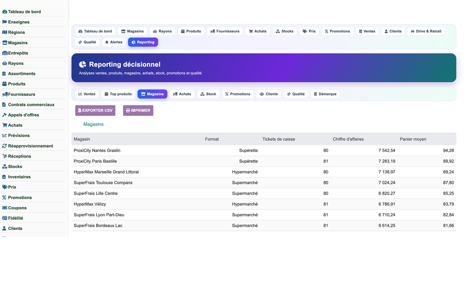Click the Coupons ticket icon in sidebar
This screenshot has width=465, height=287.
coord(5,208)
